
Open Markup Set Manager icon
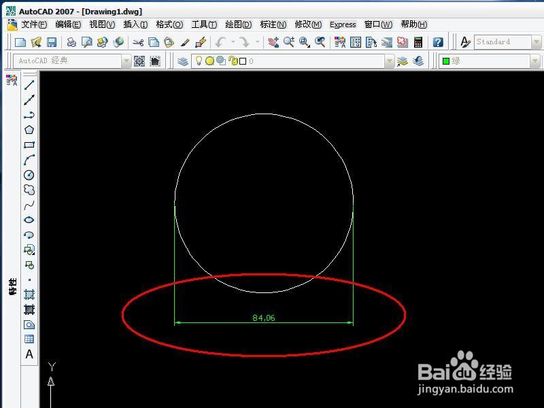point(403,42)
